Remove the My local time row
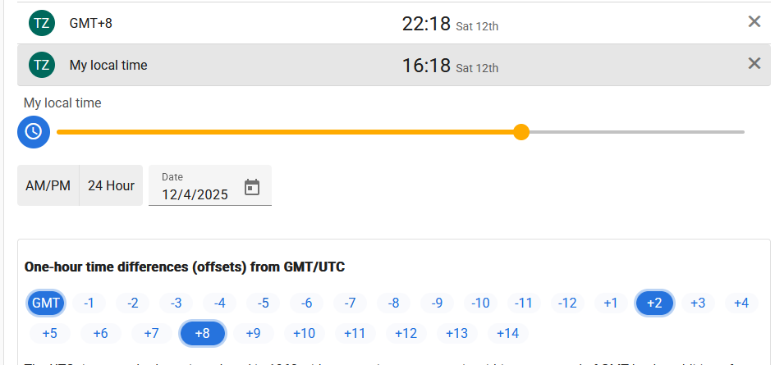The width and height of the screenshot is (775, 365). (x=754, y=64)
